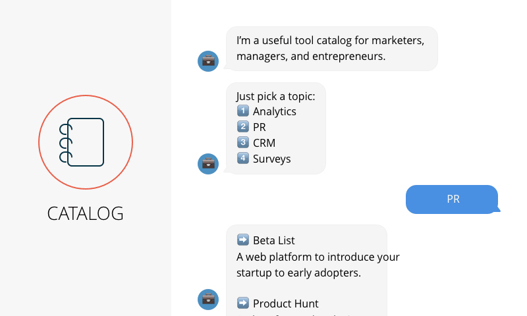This screenshot has width=527, height=316.
Task: Select the Surveys topic text
Action: 271,159
